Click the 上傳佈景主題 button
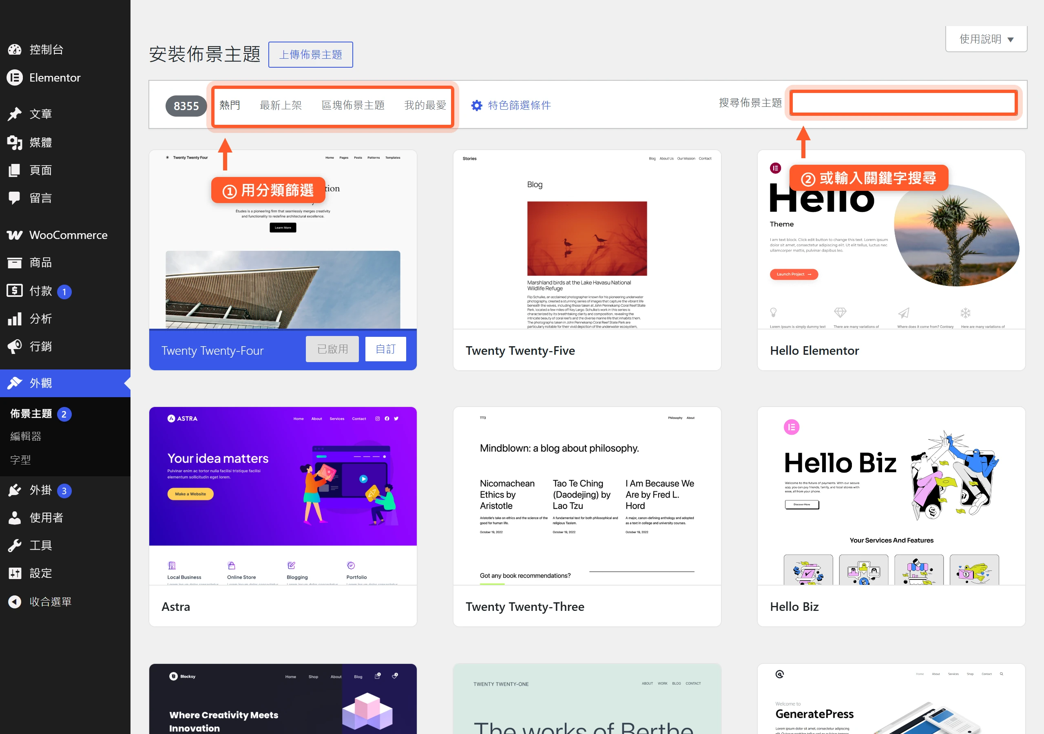 click(311, 55)
